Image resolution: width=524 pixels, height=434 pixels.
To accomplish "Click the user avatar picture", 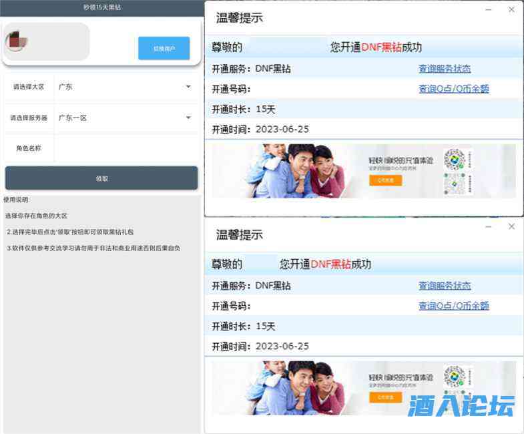I will 16,41.
